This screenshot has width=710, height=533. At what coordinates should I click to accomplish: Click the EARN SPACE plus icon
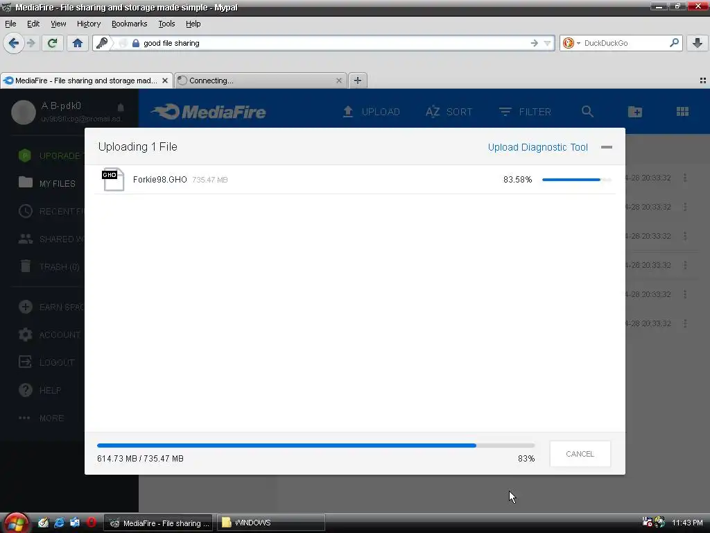[26, 307]
